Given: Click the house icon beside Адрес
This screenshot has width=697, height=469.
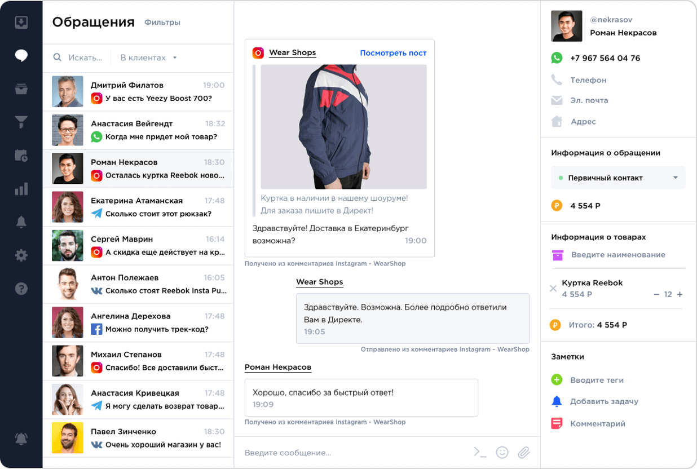Looking at the screenshot, I should coord(557,121).
